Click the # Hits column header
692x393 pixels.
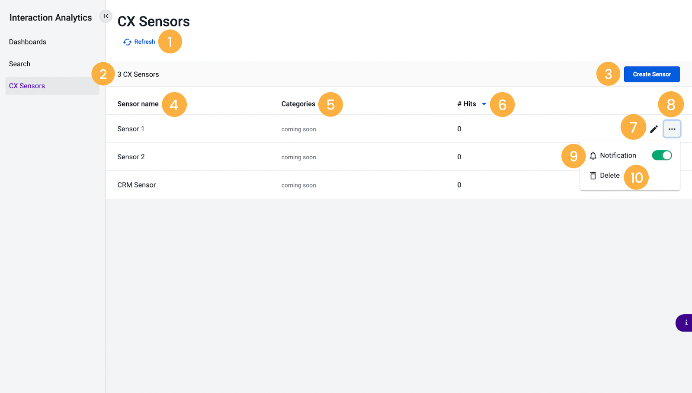467,104
